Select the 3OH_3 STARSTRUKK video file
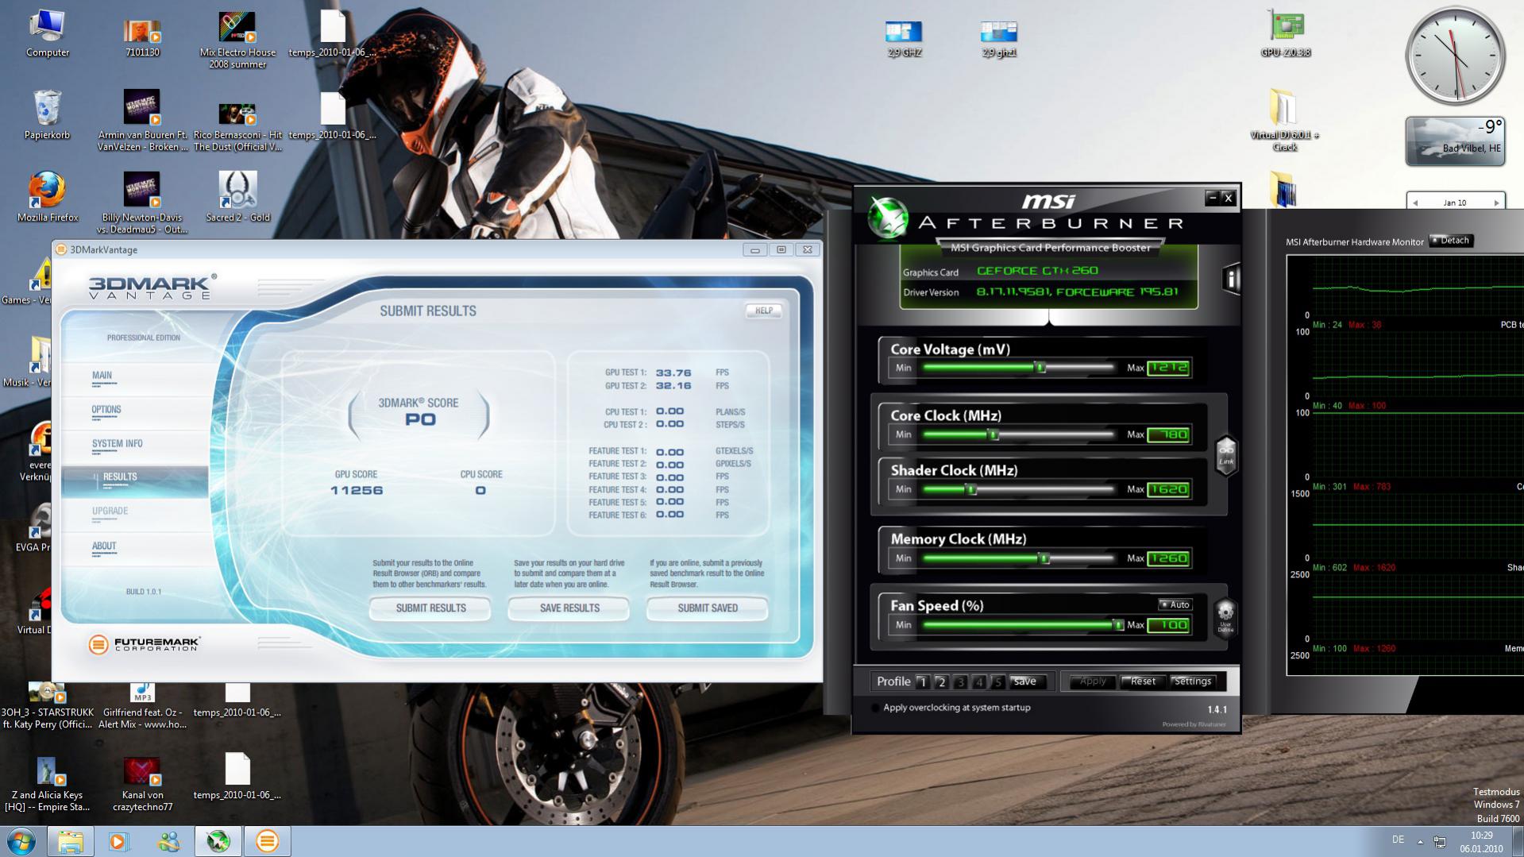The height and width of the screenshot is (857, 1524). tap(47, 705)
